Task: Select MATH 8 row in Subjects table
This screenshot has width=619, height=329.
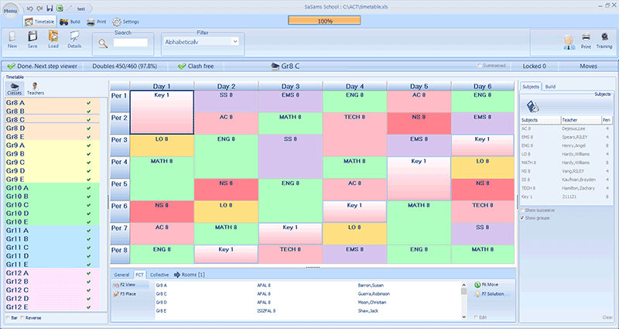Action: coord(566,163)
